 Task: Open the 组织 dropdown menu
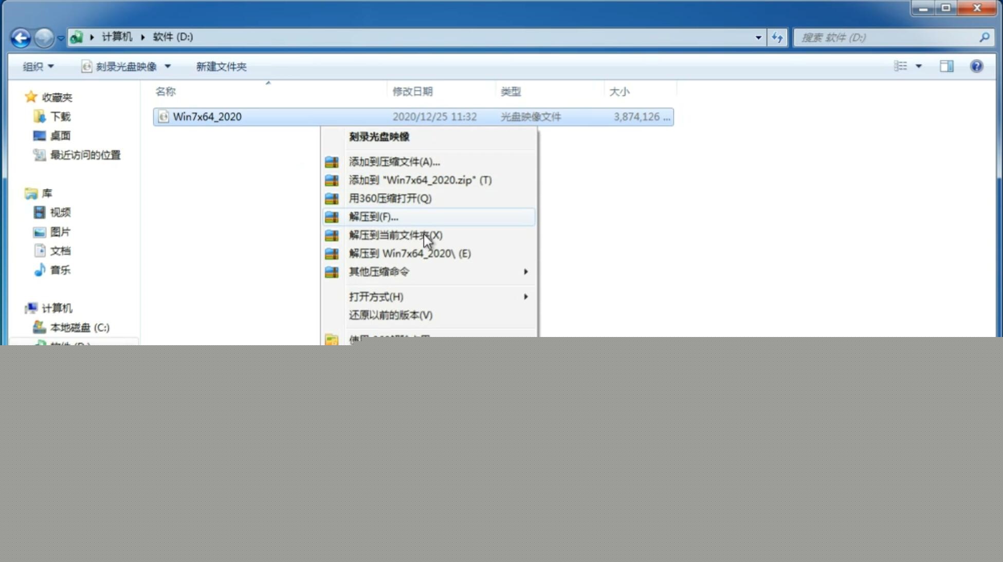click(38, 66)
